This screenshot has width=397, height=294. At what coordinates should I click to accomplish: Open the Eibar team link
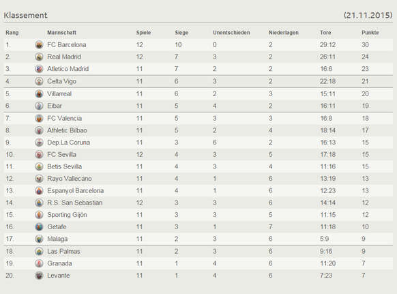[55, 106]
